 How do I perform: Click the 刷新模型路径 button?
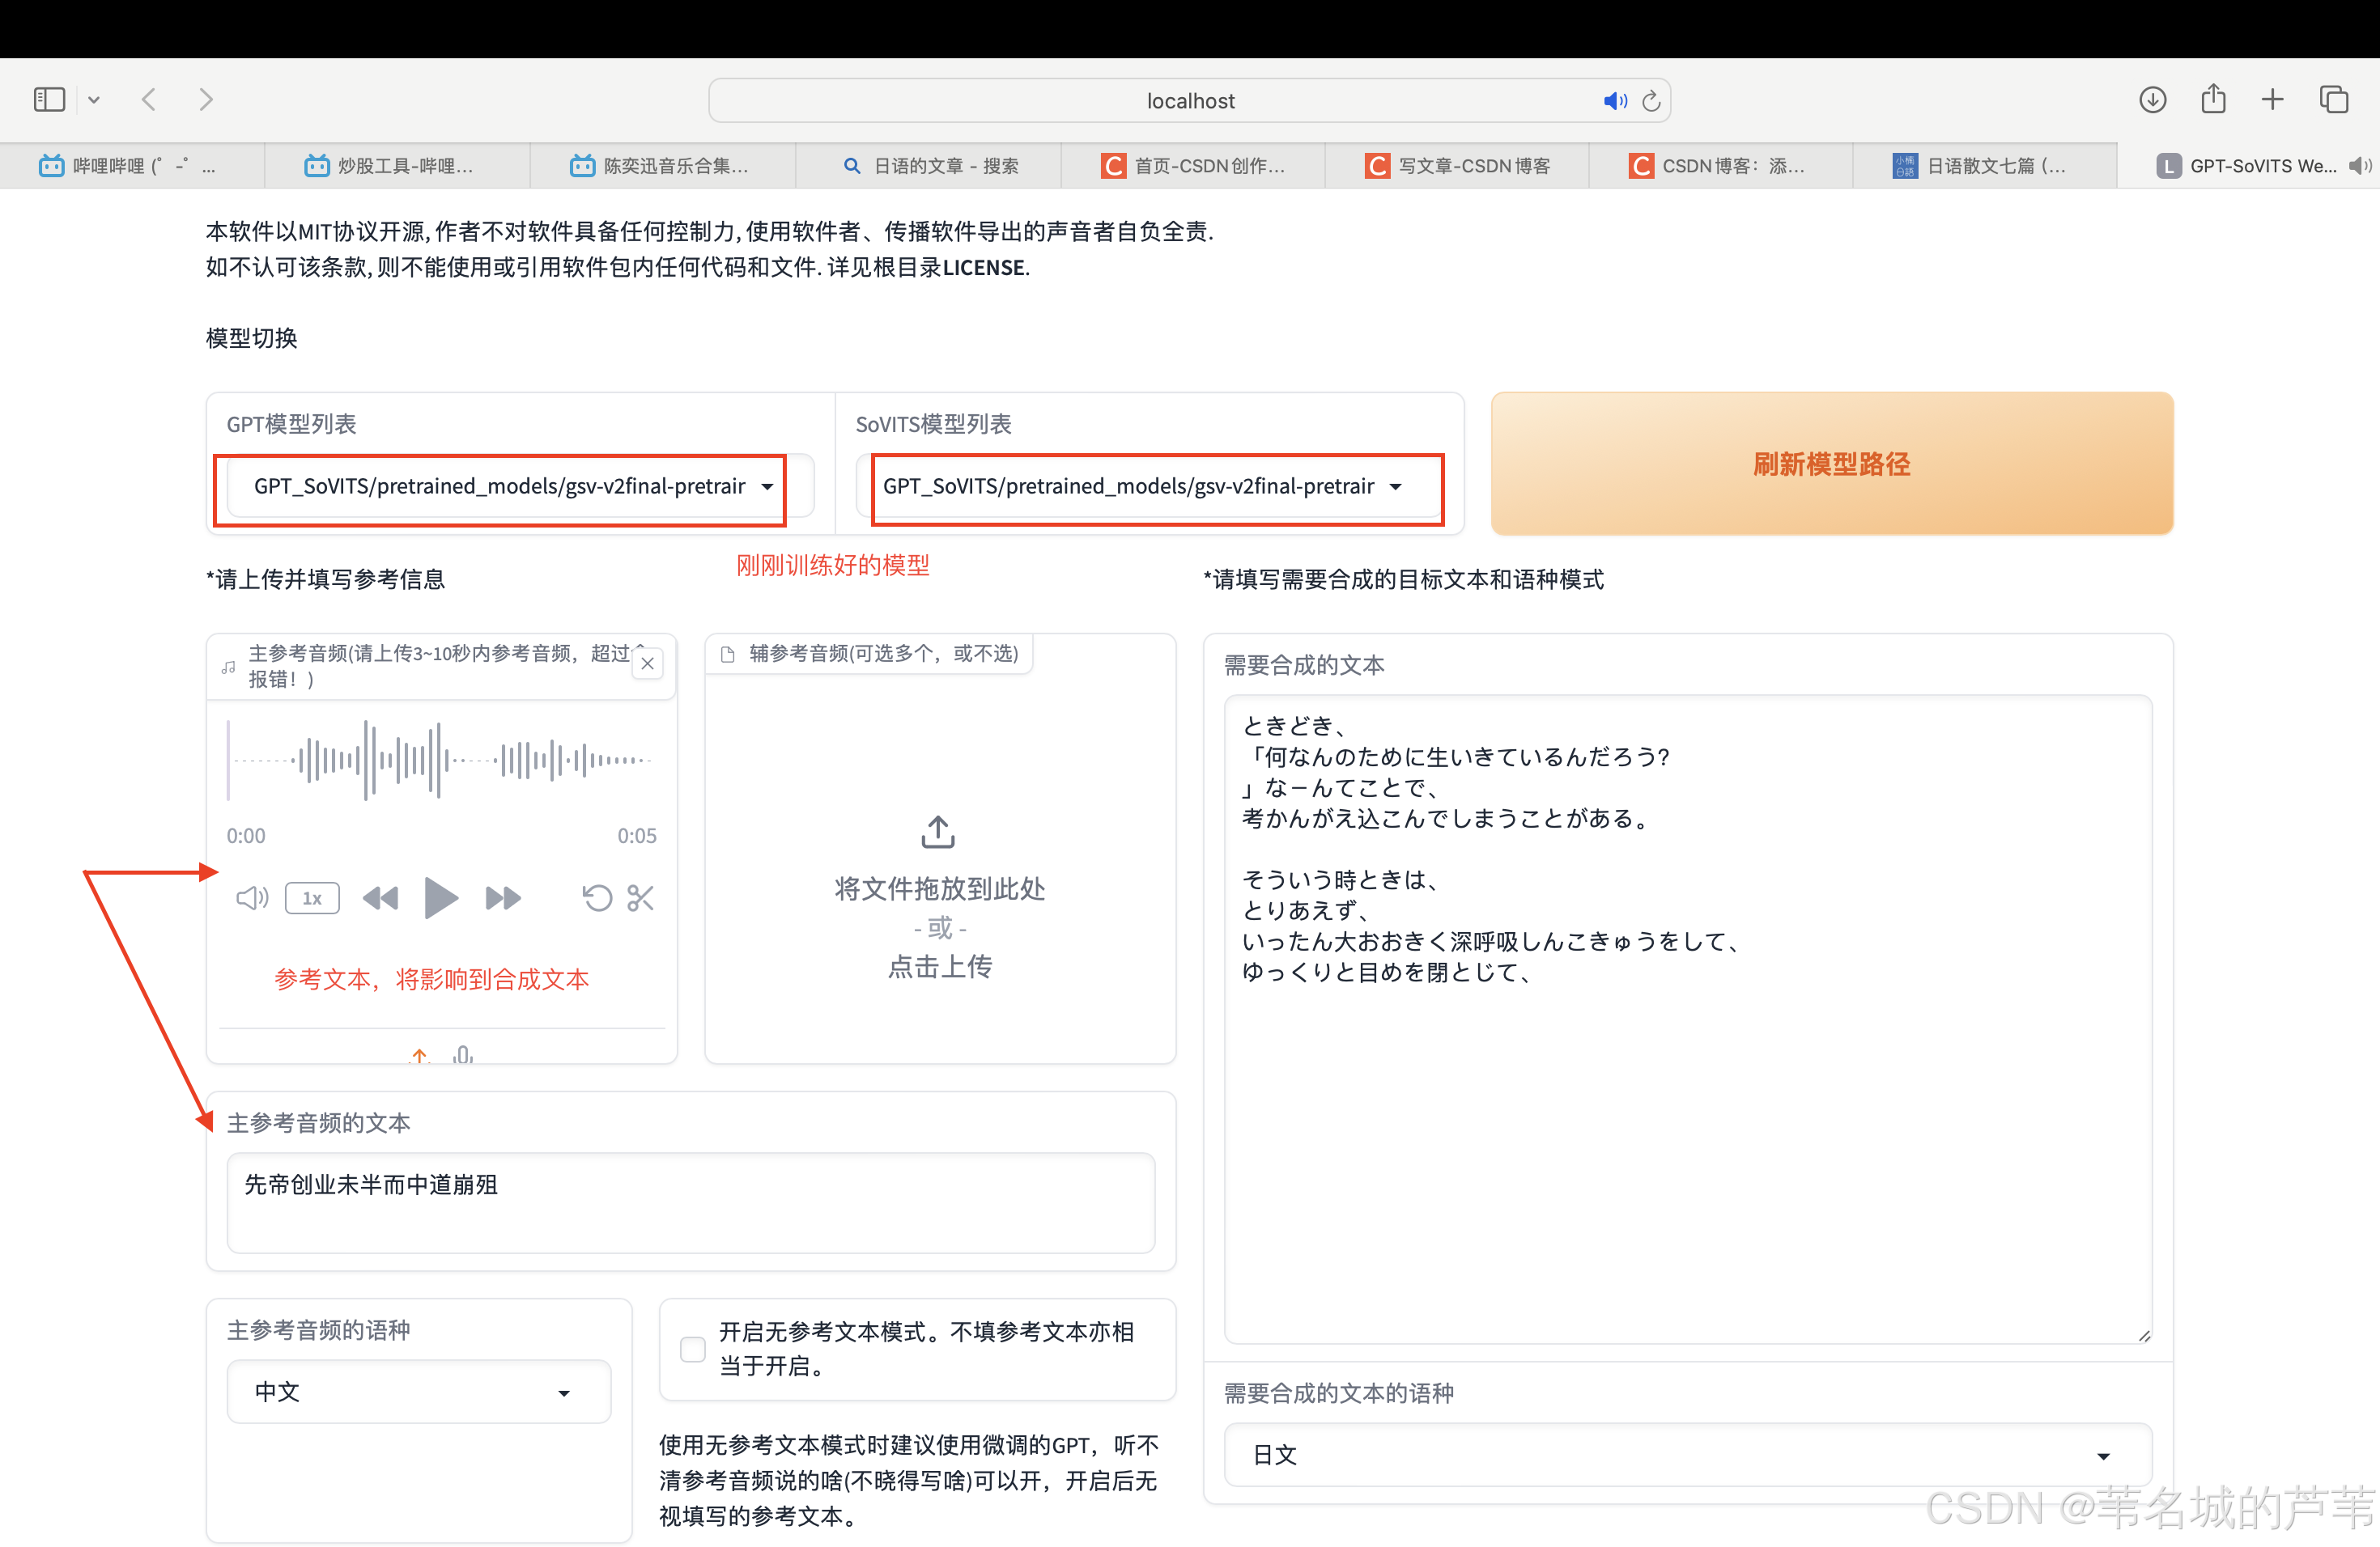point(1831,464)
